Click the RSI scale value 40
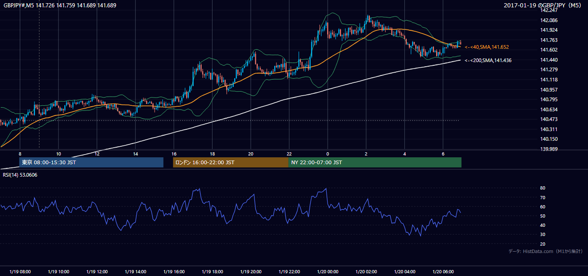 coord(542,225)
